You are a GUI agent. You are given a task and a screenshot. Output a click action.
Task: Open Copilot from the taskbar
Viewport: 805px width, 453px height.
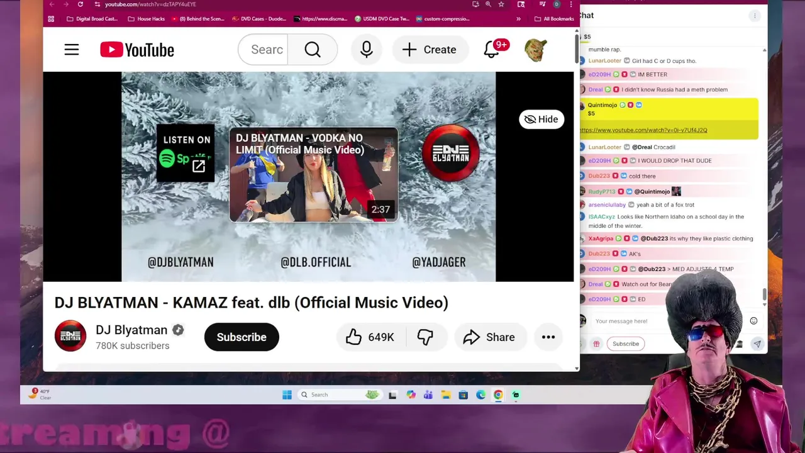pos(411,394)
